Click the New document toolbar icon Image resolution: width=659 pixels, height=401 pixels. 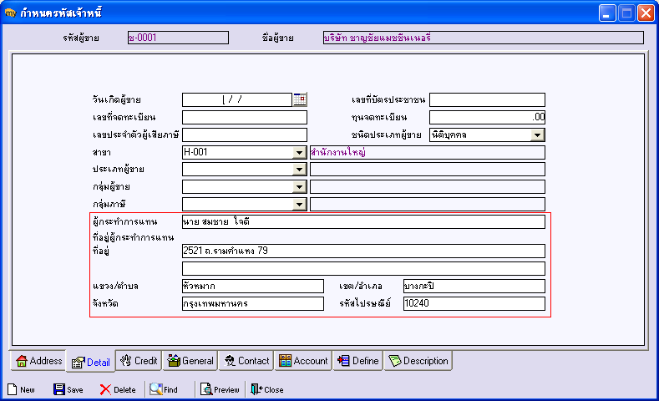click(12, 389)
